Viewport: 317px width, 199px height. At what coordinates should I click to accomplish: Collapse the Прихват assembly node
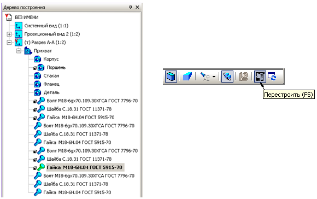coord(19,51)
